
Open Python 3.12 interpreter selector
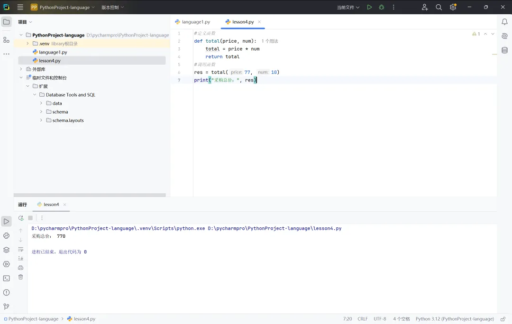(455, 319)
